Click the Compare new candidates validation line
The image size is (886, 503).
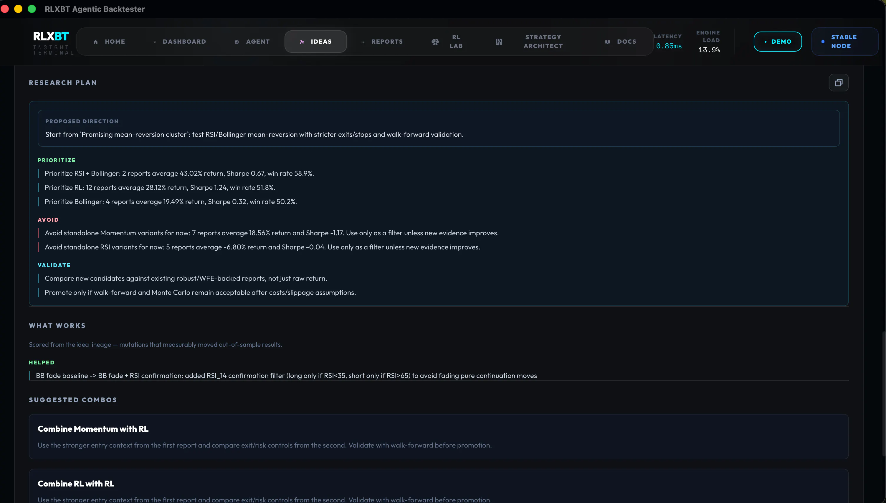pos(186,278)
